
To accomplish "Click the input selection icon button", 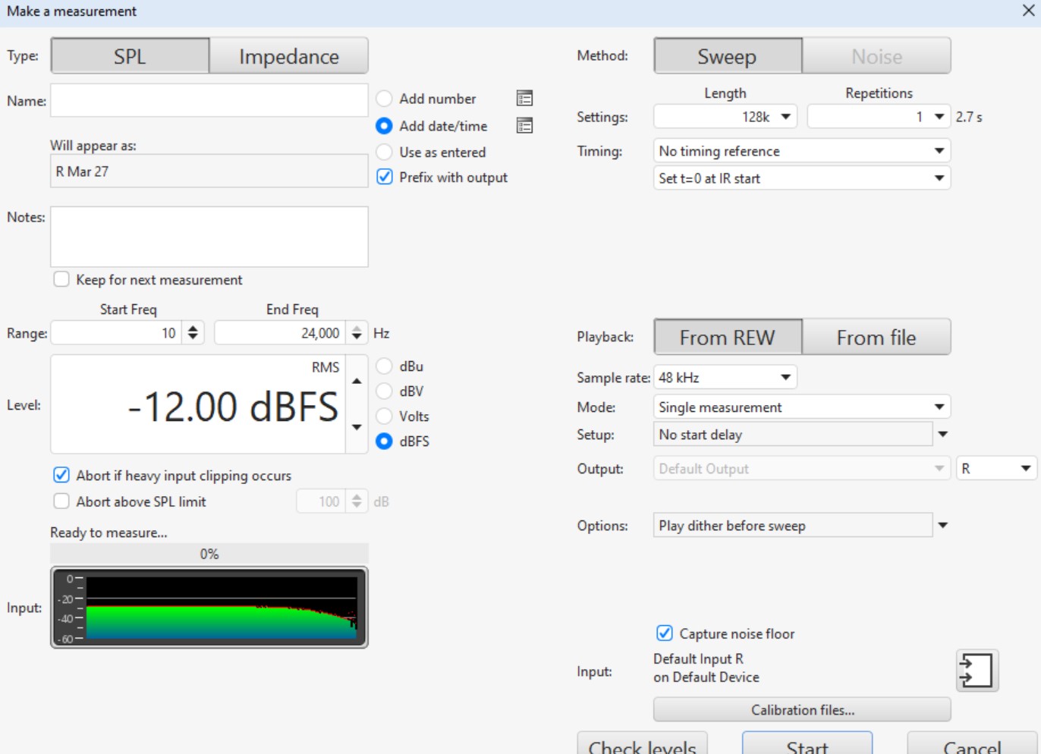I will click(977, 671).
